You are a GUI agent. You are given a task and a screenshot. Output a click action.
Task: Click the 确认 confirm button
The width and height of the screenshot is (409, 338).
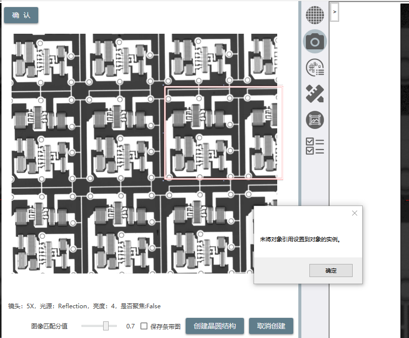(x=21, y=15)
